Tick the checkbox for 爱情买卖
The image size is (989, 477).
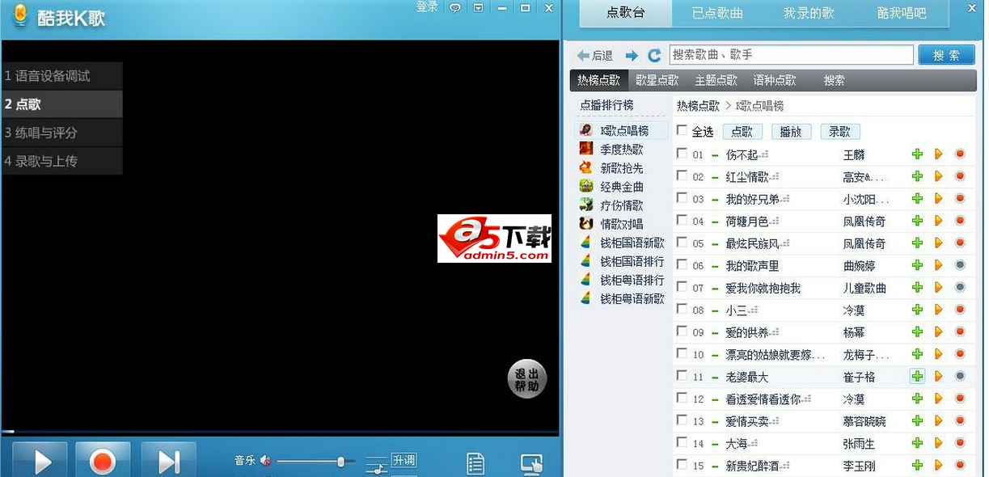click(682, 420)
